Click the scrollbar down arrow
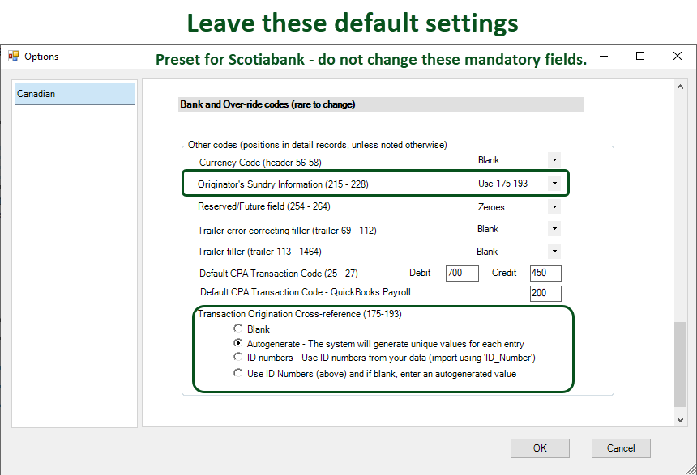 click(680, 419)
